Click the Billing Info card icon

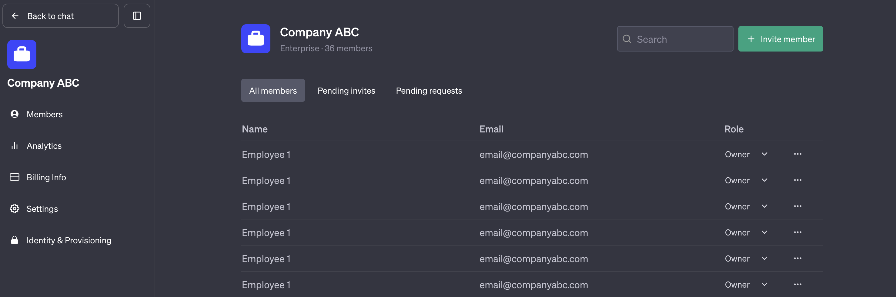tap(14, 177)
